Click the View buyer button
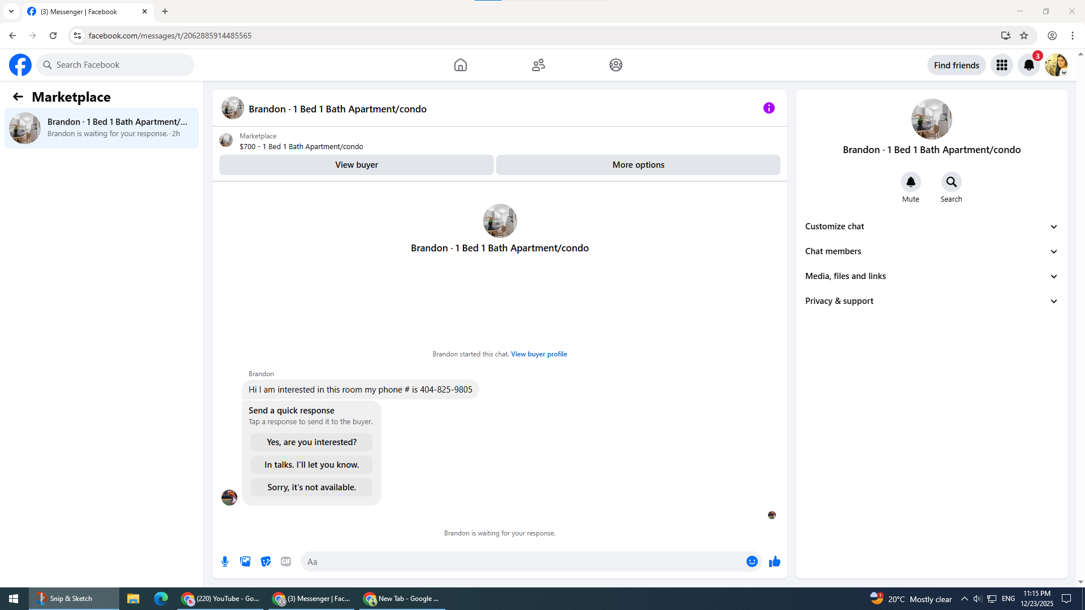This screenshot has height=610, width=1085. pos(356,165)
